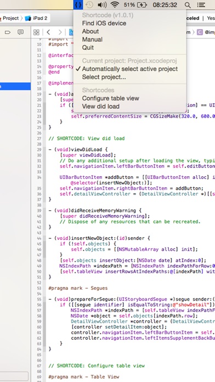The image size is (215, 382).
Task: Click gutter line number 55
Action: click(x=39, y=299)
